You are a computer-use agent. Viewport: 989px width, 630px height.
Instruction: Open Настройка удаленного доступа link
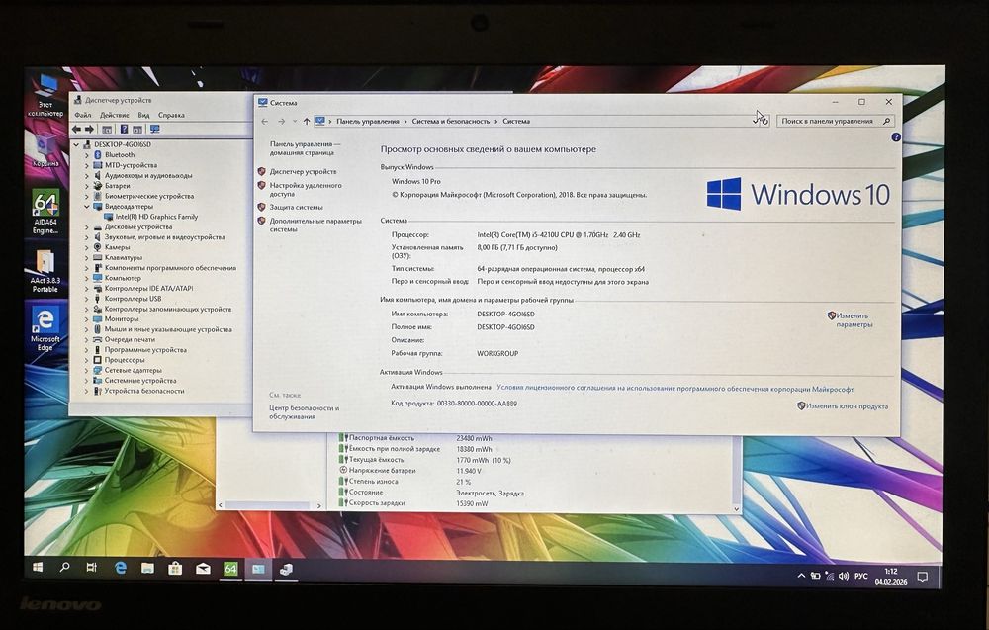(x=306, y=189)
